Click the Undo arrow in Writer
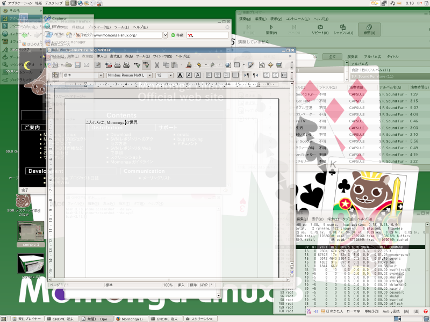430x322 pixels. coord(199,65)
